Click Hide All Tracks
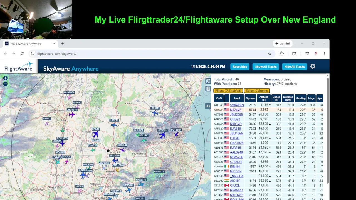 [x=295, y=66]
